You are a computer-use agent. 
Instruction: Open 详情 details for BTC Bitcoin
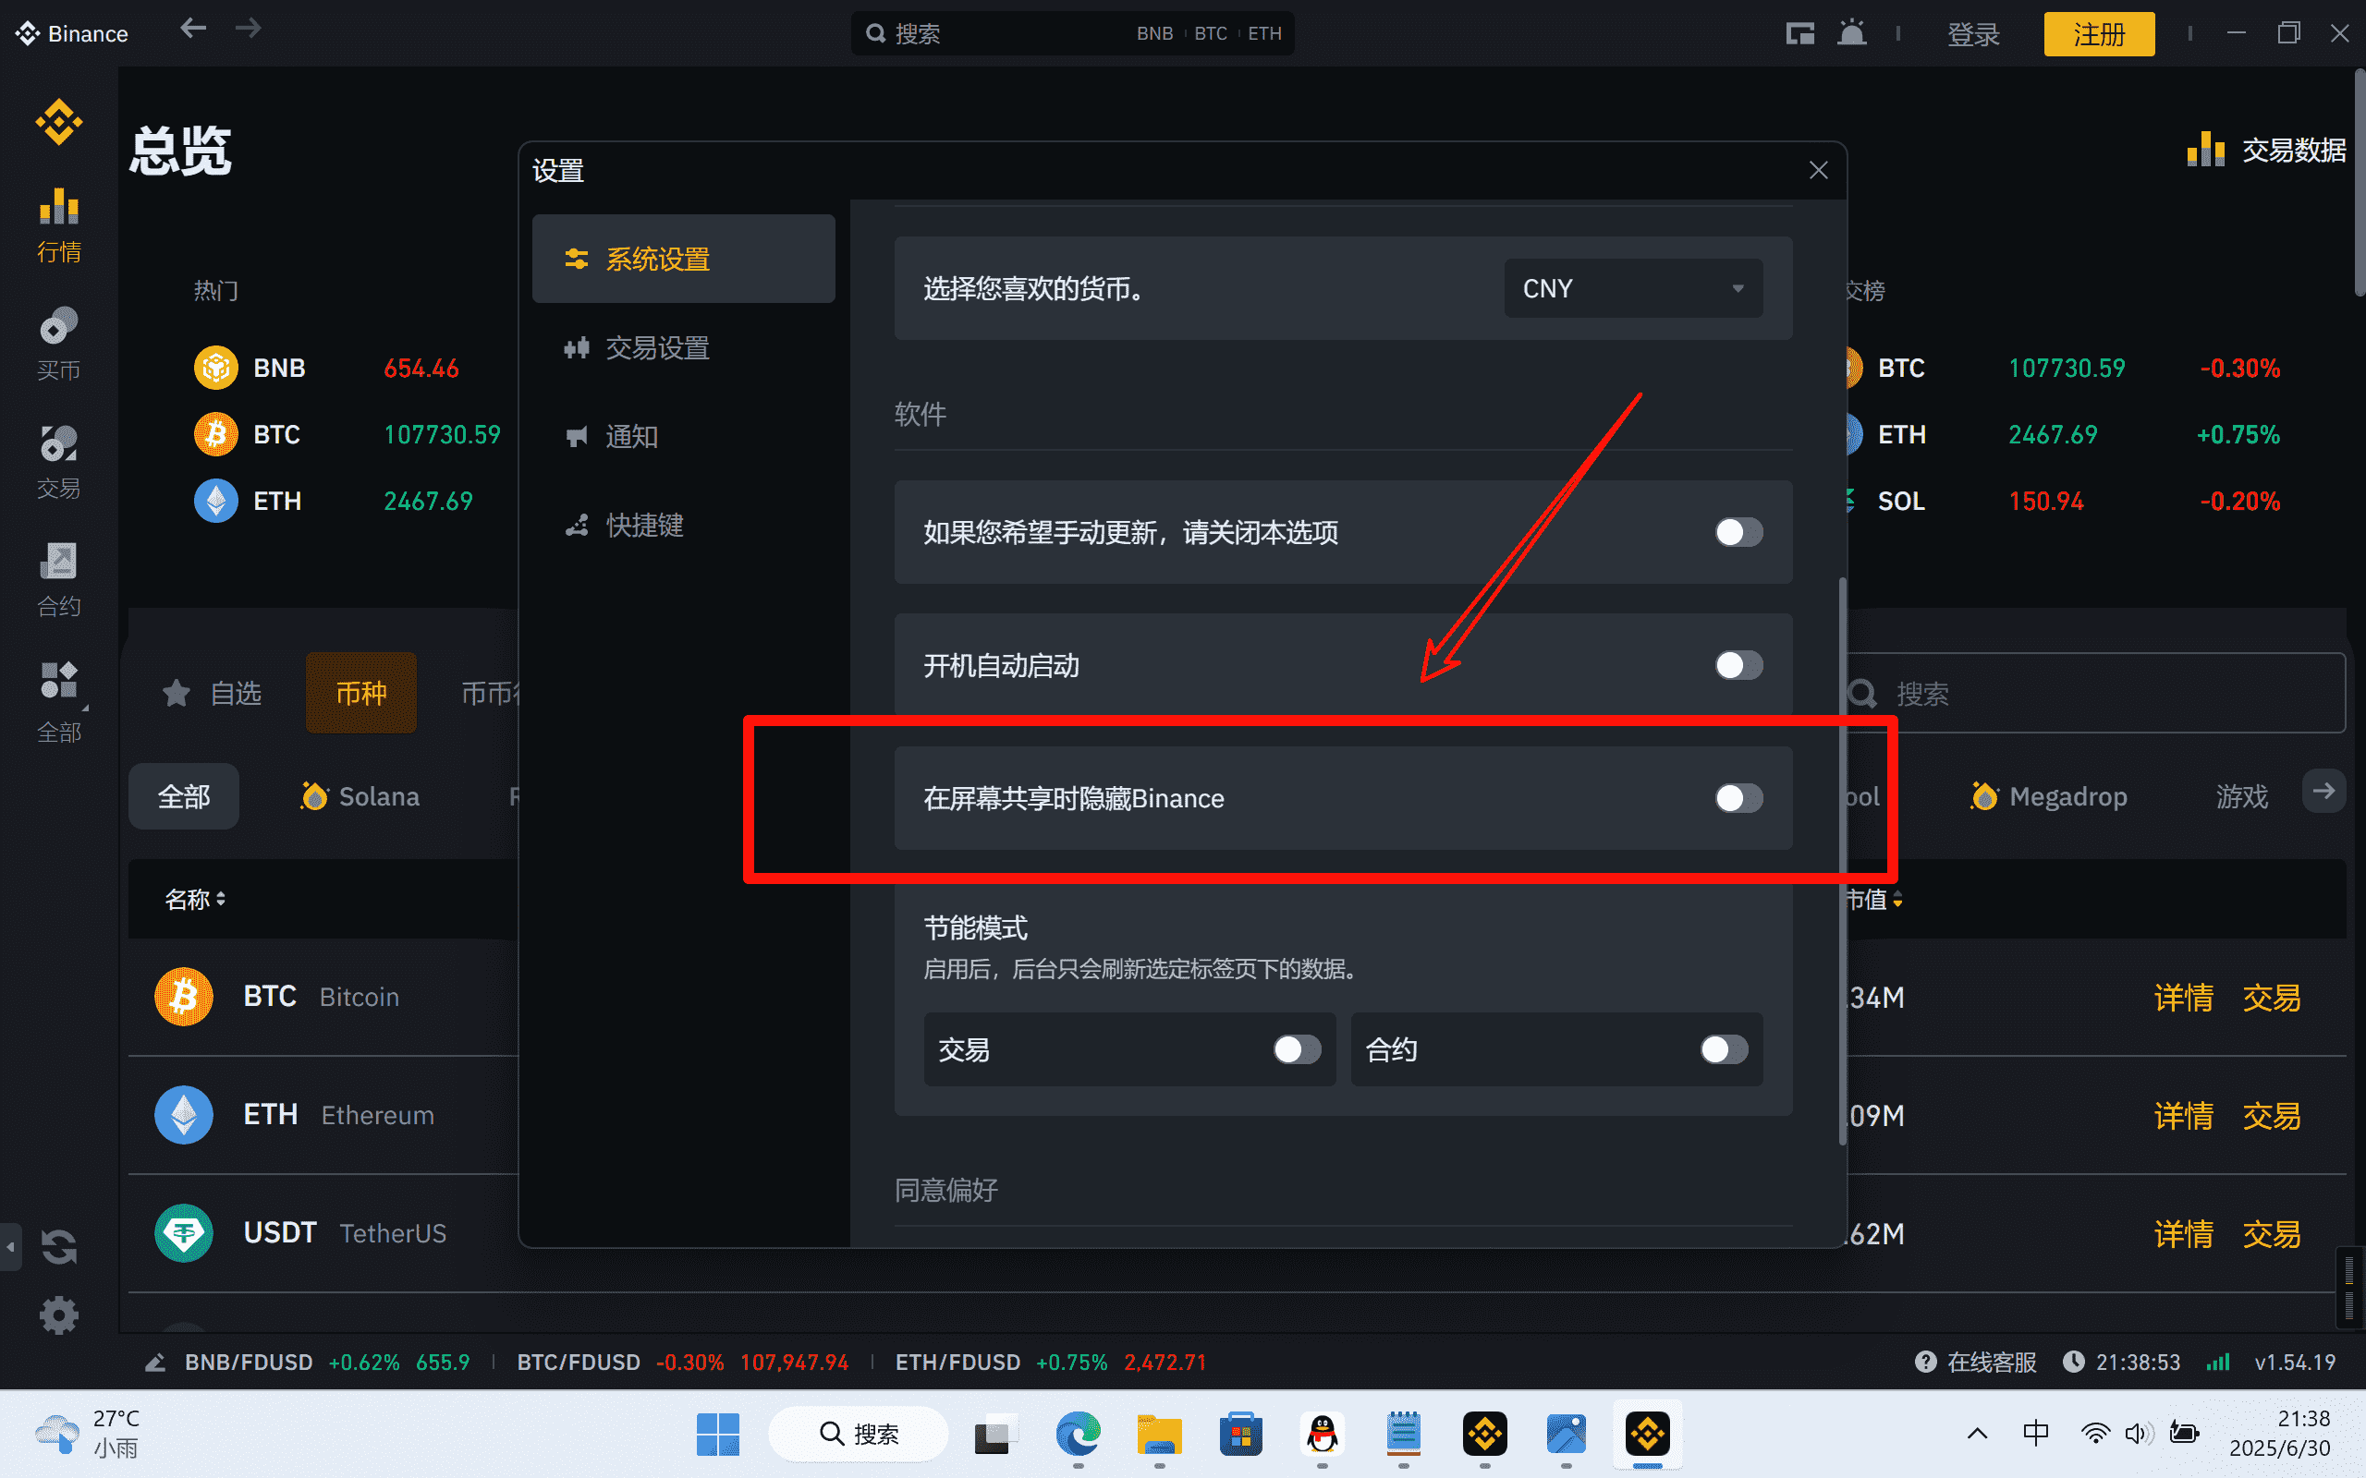[x=2183, y=997]
